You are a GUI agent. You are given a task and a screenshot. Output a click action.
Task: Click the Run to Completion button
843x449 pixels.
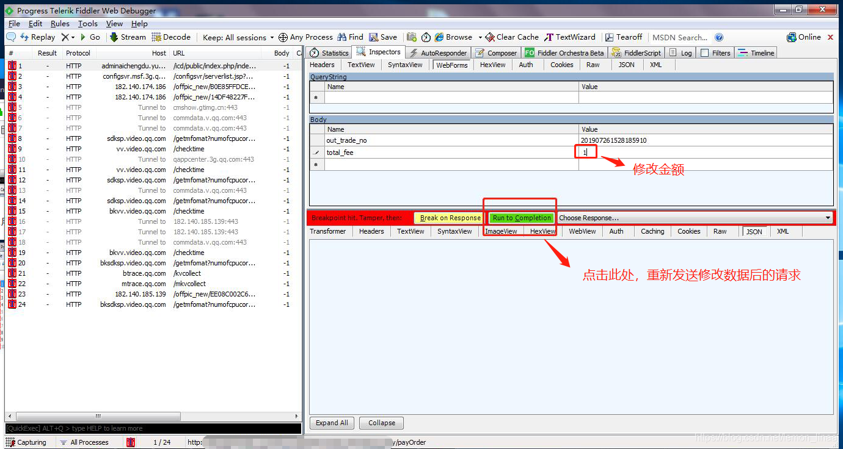(522, 218)
